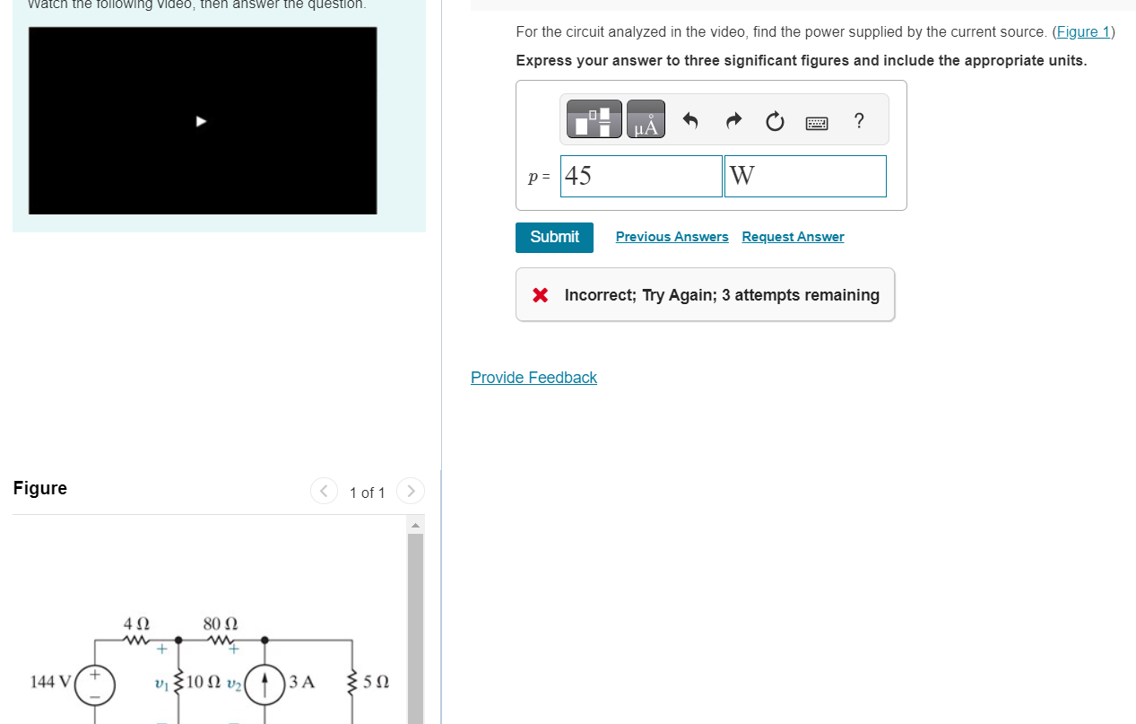Viewport: 1136px width, 724px height.
Task: Click the units field showing W
Action: [x=804, y=176]
